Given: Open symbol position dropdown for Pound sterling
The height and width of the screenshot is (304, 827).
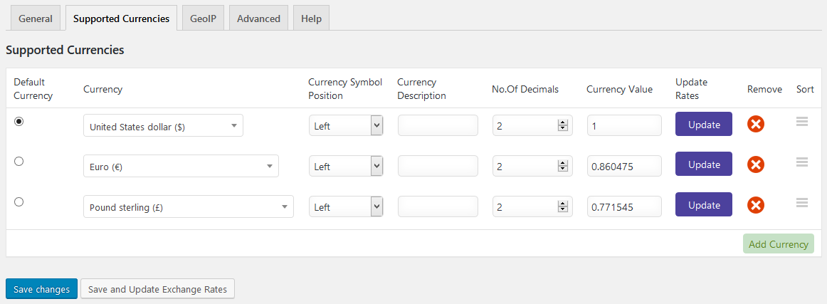Looking at the screenshot, I should pyautogui.click(x=347, y=207).
